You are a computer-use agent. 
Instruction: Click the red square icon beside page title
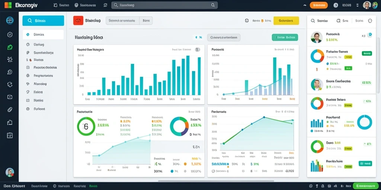coord(78,21)
